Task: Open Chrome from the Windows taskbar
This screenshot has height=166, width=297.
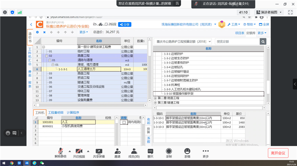Action: coord(12,163)
